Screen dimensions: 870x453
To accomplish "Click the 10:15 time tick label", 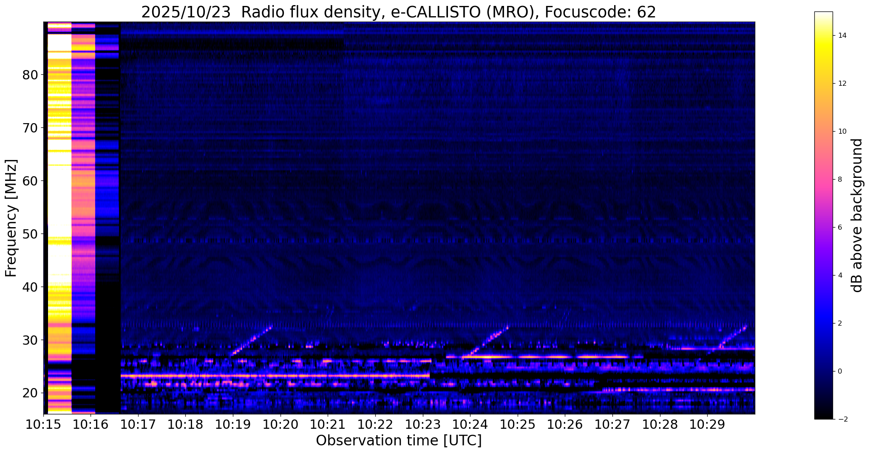I will point(43,424).
